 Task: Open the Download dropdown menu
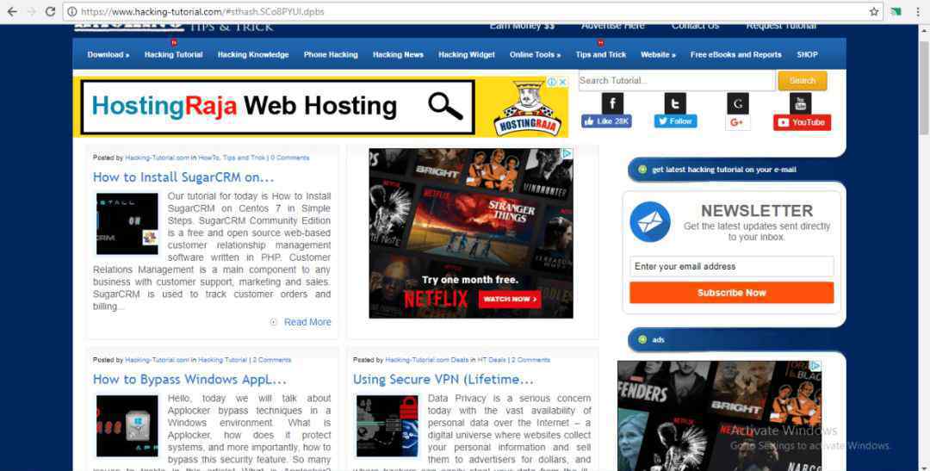pos(108,54)
